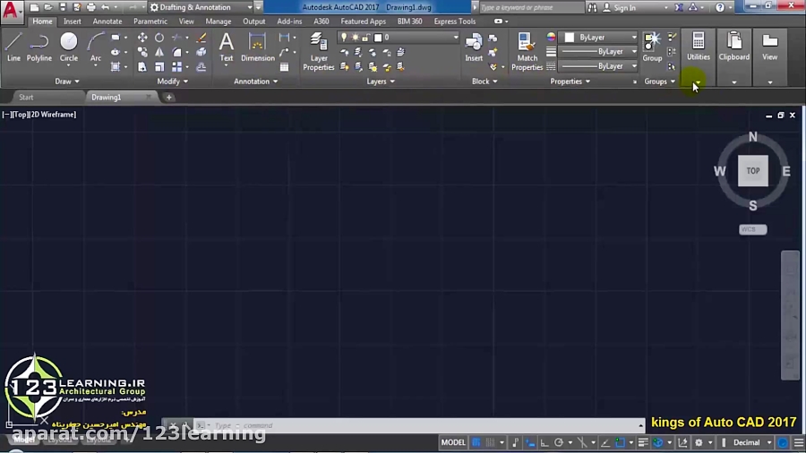806x453 pixels.
Task: Toggle snap mode in status bar
Action: [x=491, y=442]
